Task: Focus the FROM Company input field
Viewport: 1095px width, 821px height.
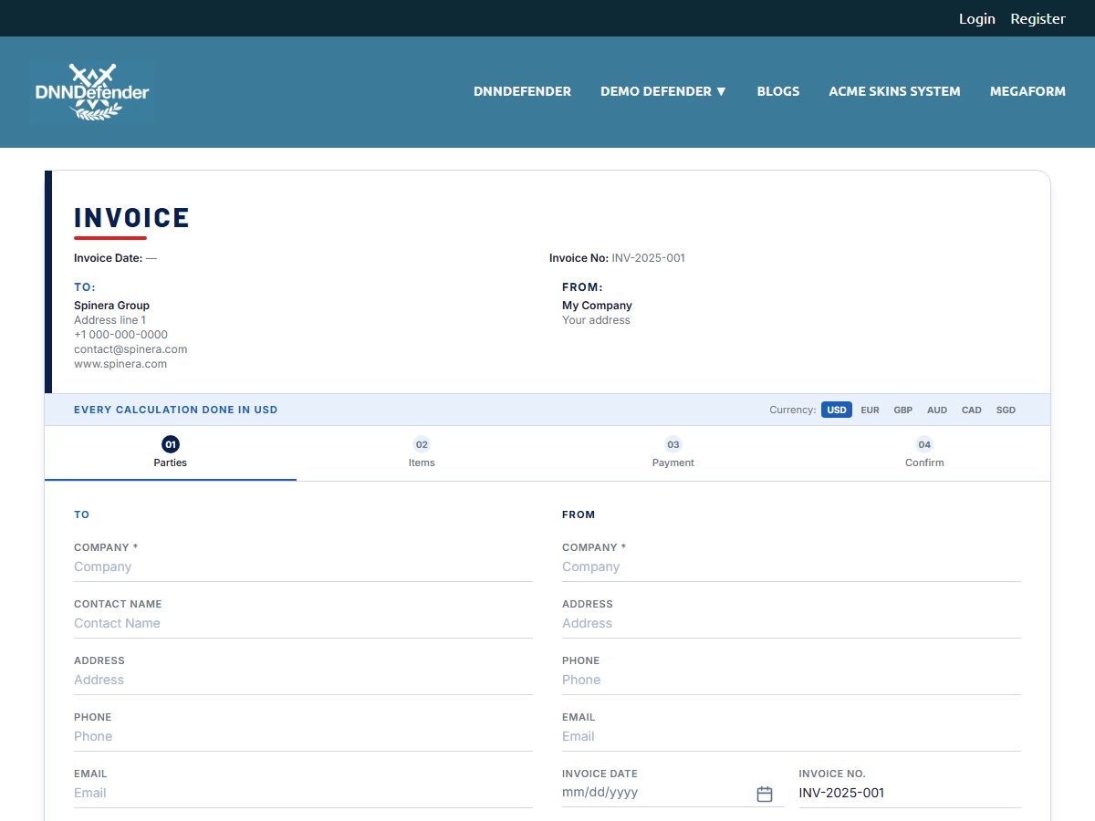Action: coord(791,567)
